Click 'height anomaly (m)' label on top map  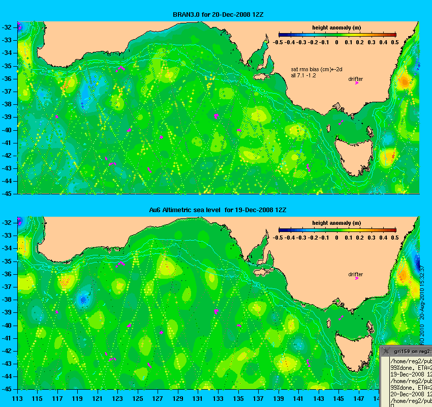pyautogui.click(x=336, y=27)
